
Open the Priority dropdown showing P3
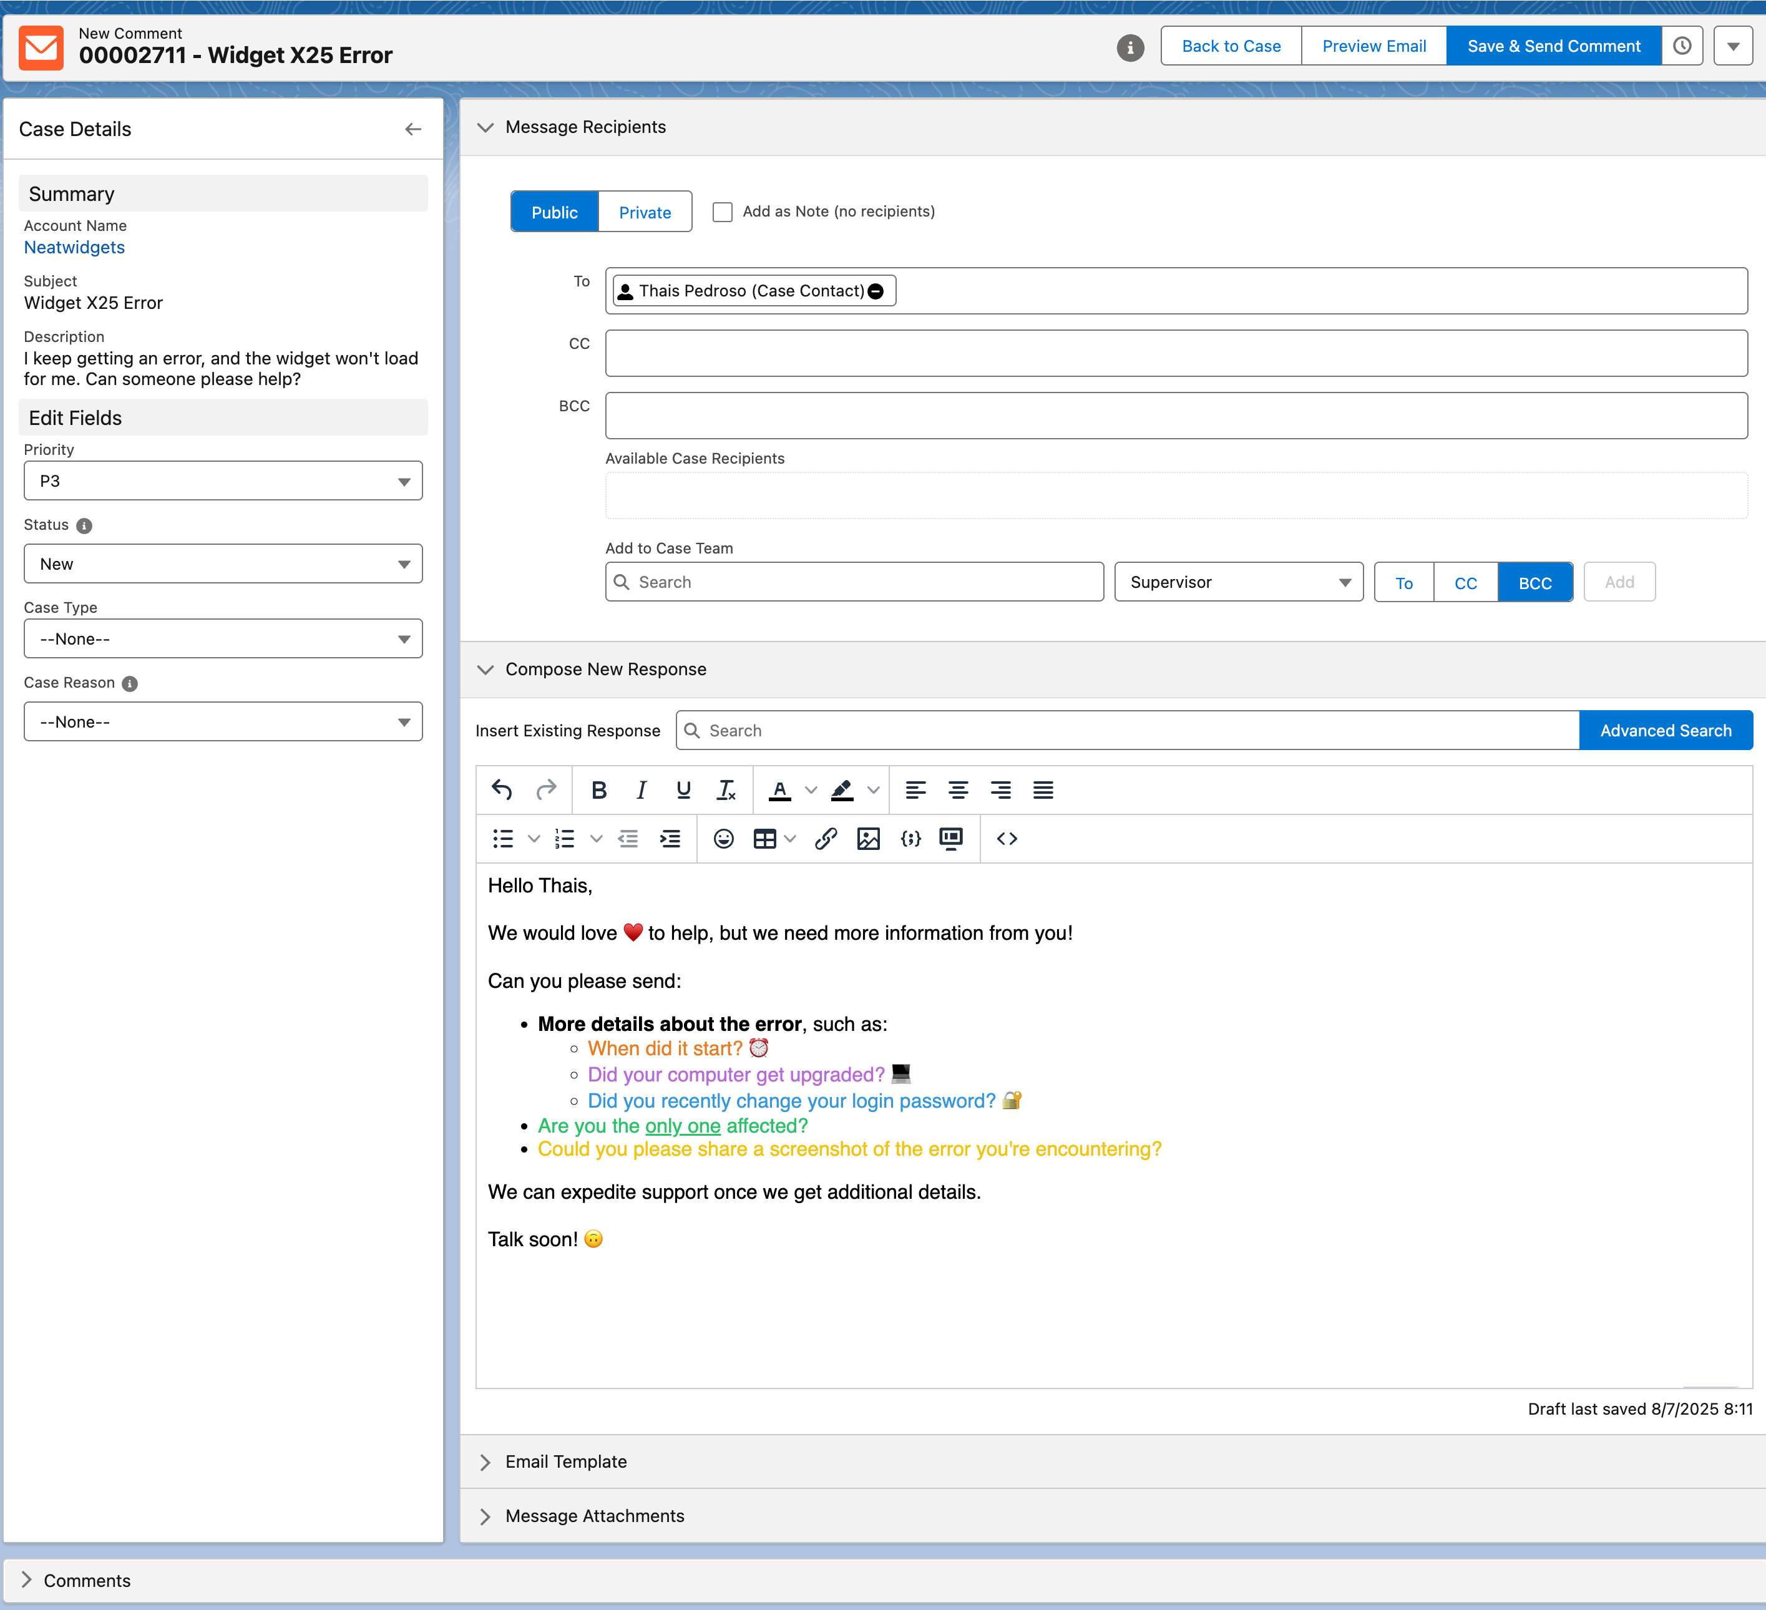click(223, 481)
